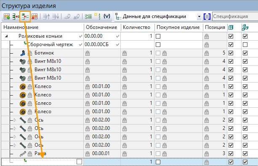This screenshot has height=166, width=258.
Task: Click the move record down arrow icon
Action: tap(56, 16)
